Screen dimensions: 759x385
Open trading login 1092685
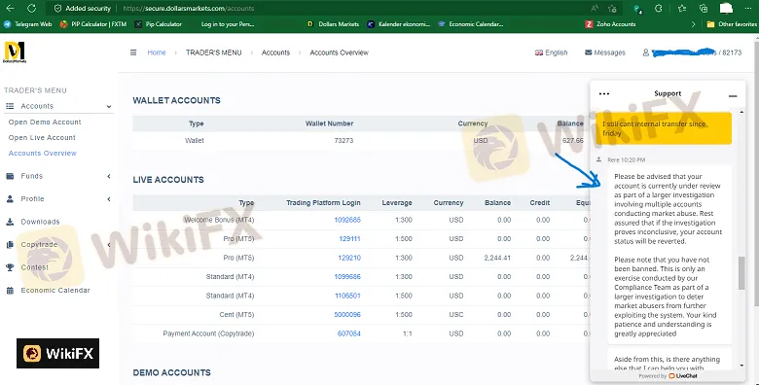tap(347, 220)
